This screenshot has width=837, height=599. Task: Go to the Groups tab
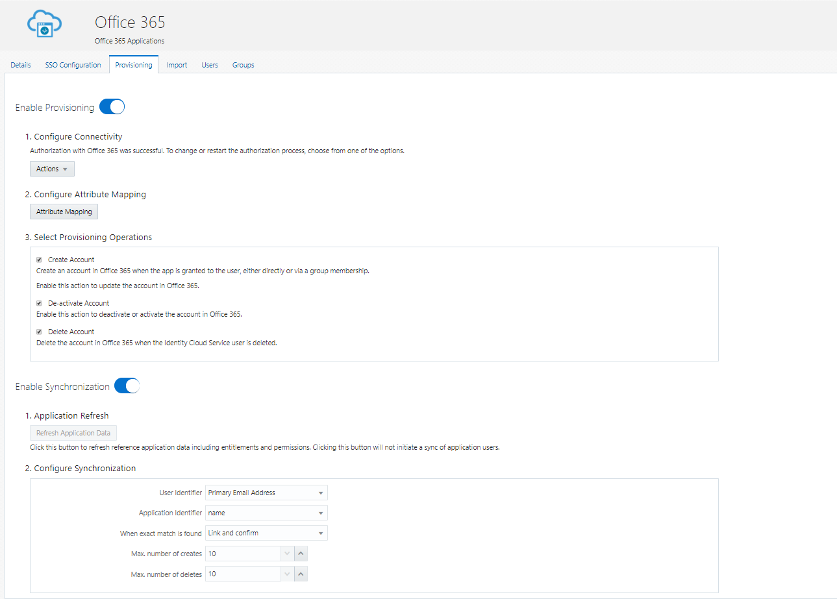pos(243,65)
